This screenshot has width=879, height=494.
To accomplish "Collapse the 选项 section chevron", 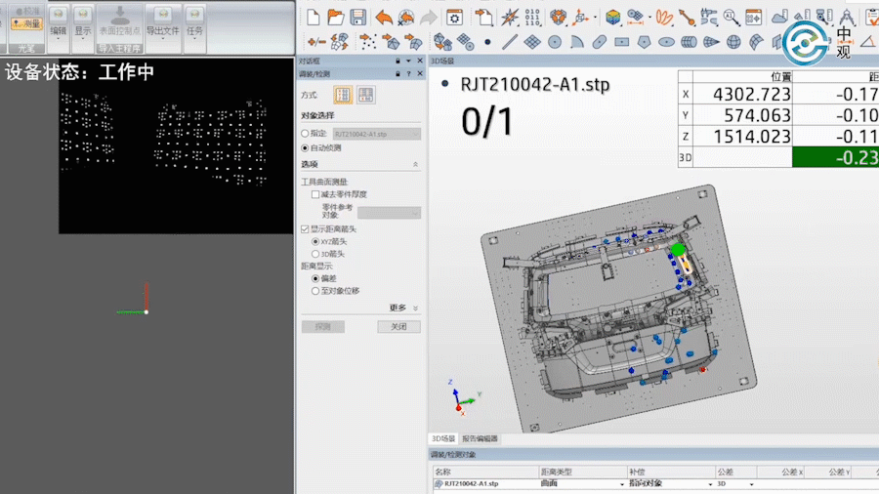I will [x=415, y=164].
